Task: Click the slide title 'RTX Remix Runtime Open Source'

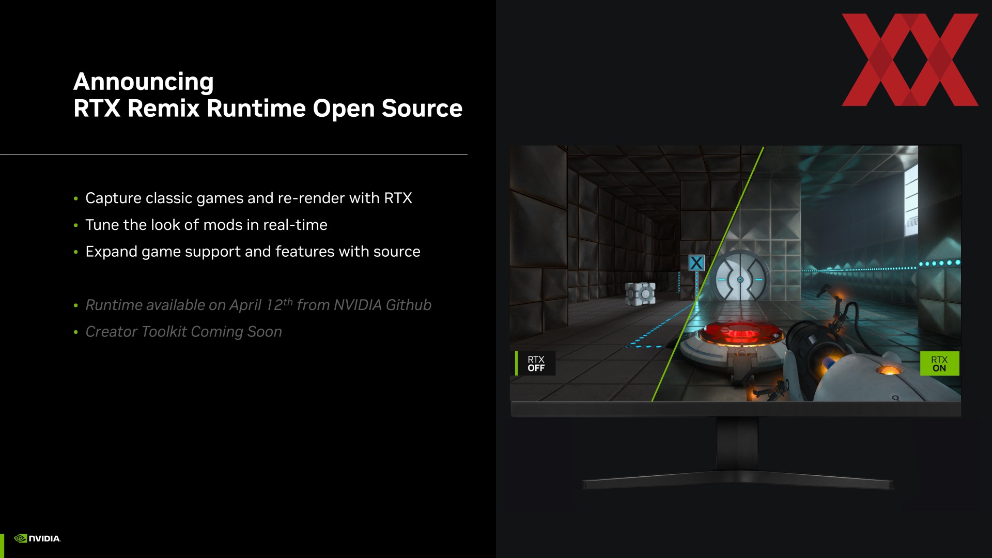Action: click(268, 108)
